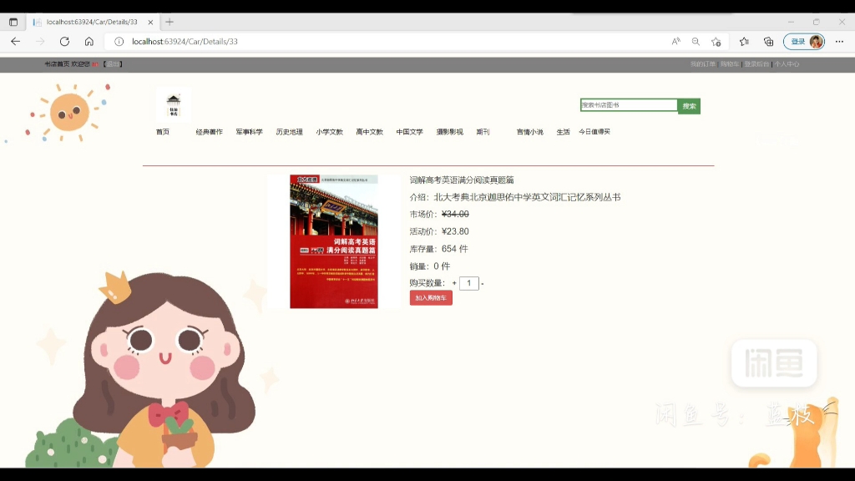Open the 首页 navigation item
This screenshot has height=481, width=855.
[161, 132]
